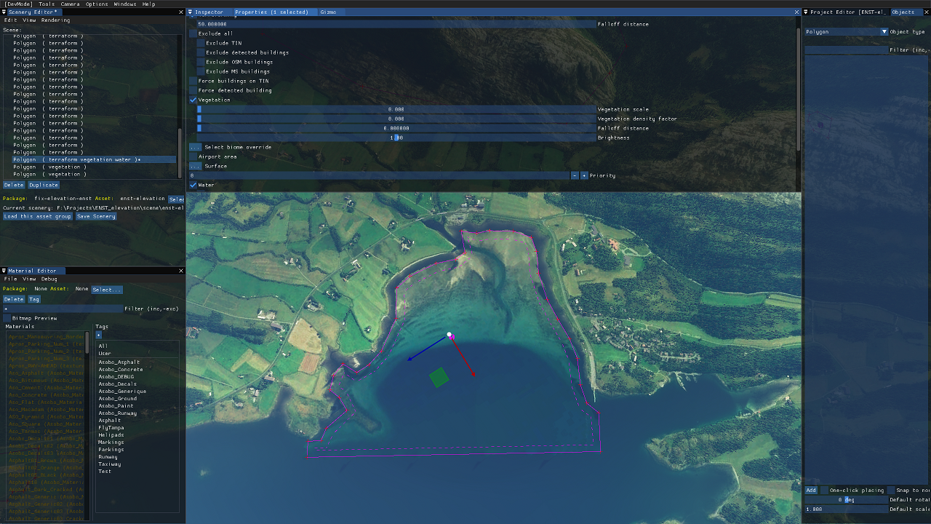Viewport: 931px width, 524px height.
Task: Click the Save Scenery button
Action: 96,216
